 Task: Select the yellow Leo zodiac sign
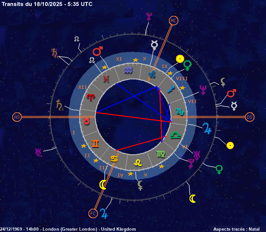click(x=137, y=163)
